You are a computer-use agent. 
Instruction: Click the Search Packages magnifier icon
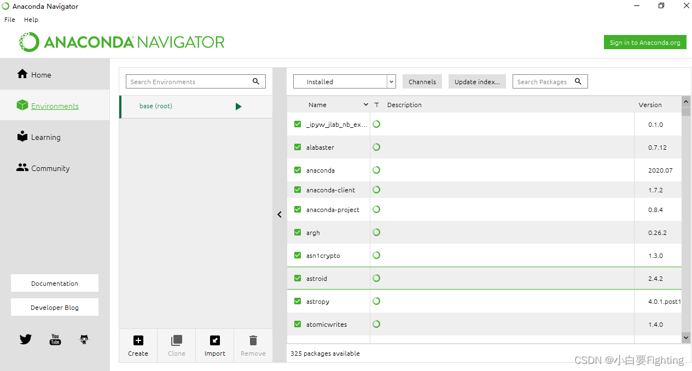click(x=578, y=81)
